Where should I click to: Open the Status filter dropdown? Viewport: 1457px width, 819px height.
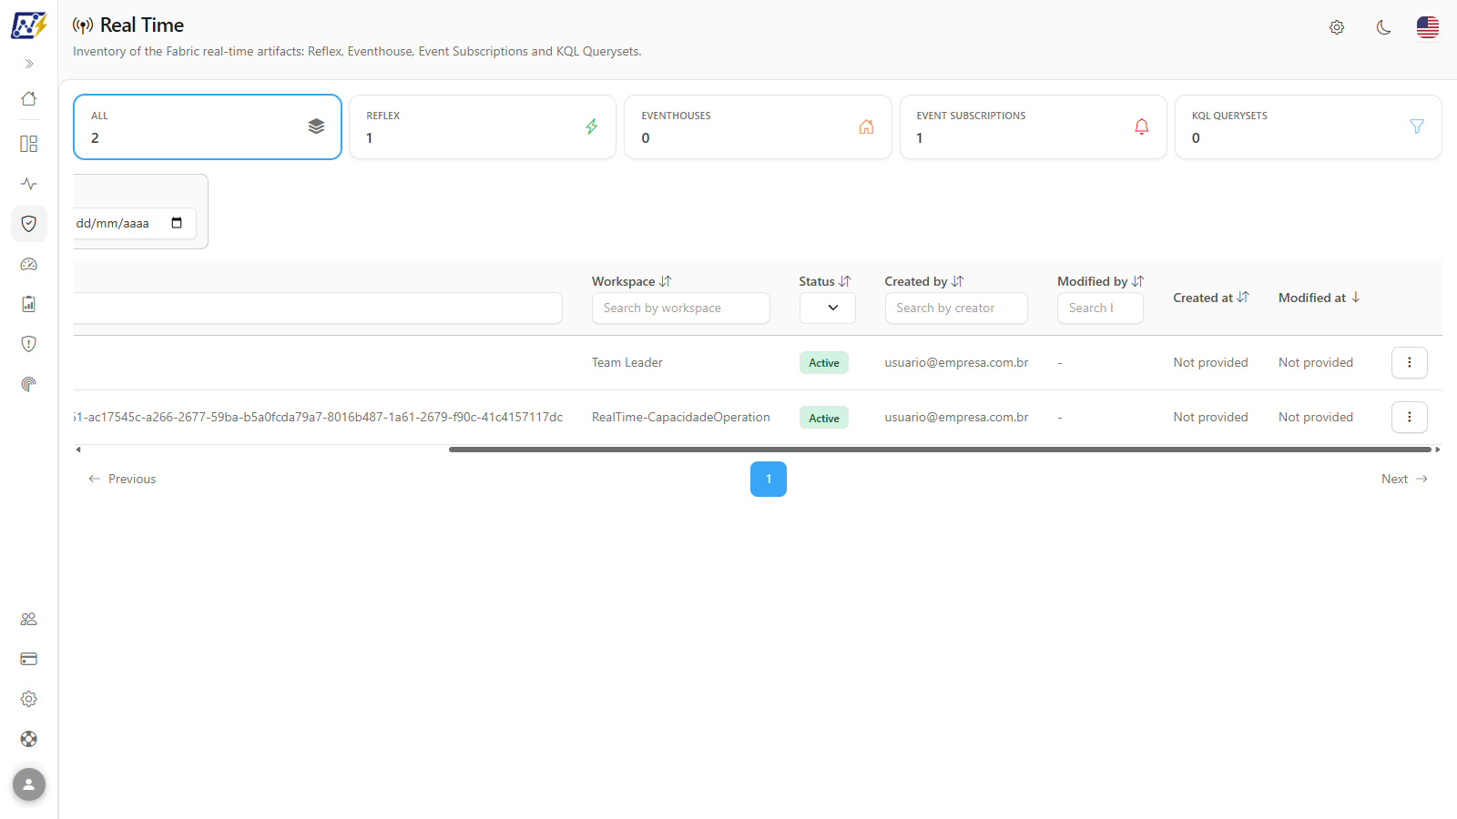(x=828, y=308)
